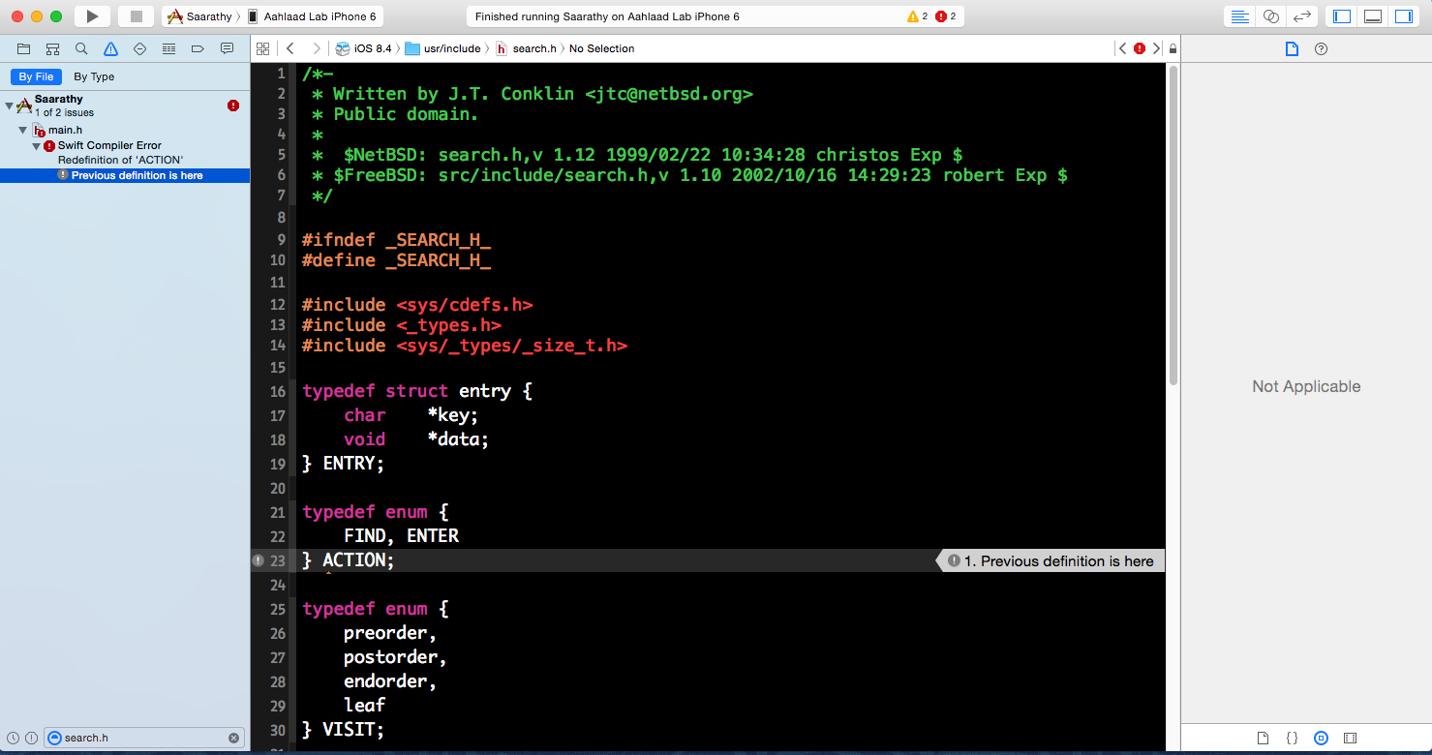Image resolution: width=1432 pixels, height=755 pixels.
Task: Open the Issue navigator
Action: [110, 48]
